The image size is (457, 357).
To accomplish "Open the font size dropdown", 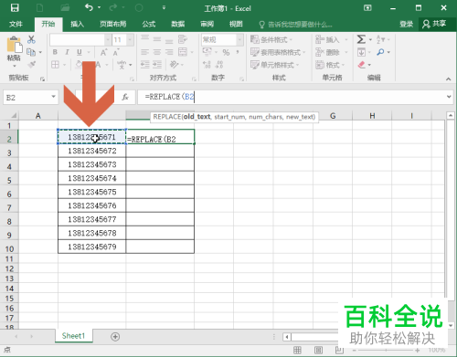I will coord(130,39).
